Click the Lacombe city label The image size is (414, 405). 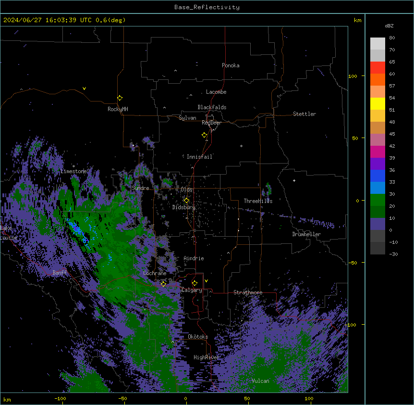coord(216,92)
